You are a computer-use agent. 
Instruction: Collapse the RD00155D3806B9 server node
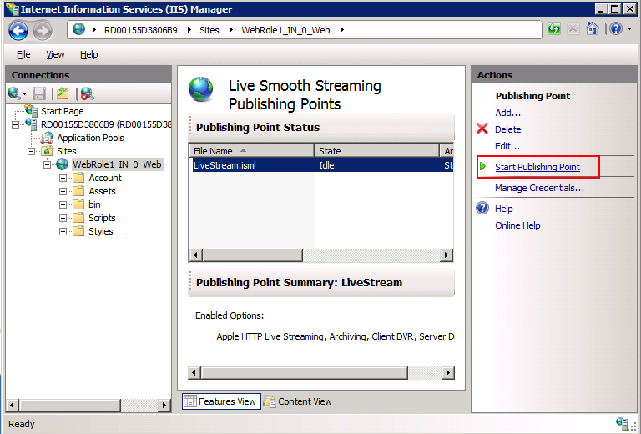click(16, 124)
